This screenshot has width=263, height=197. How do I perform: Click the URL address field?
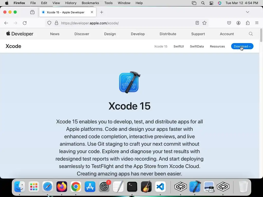pos(127,23)
